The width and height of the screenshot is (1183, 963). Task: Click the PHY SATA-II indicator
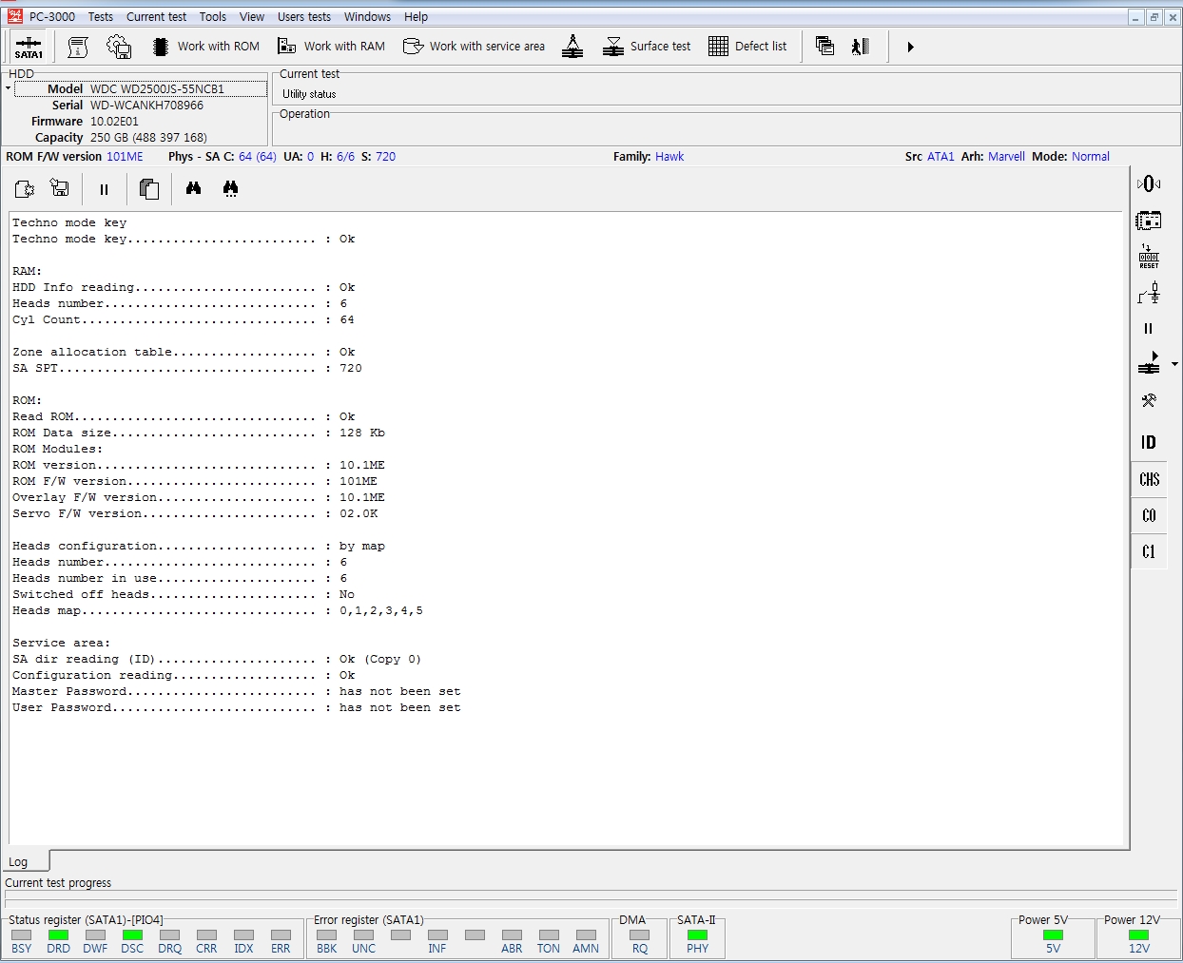pos(697,941)
